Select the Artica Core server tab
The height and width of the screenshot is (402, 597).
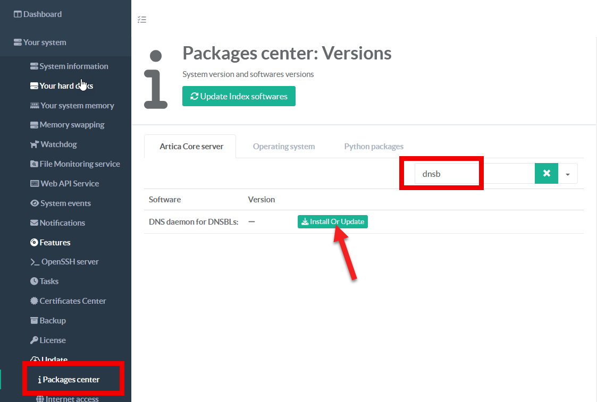191,147
